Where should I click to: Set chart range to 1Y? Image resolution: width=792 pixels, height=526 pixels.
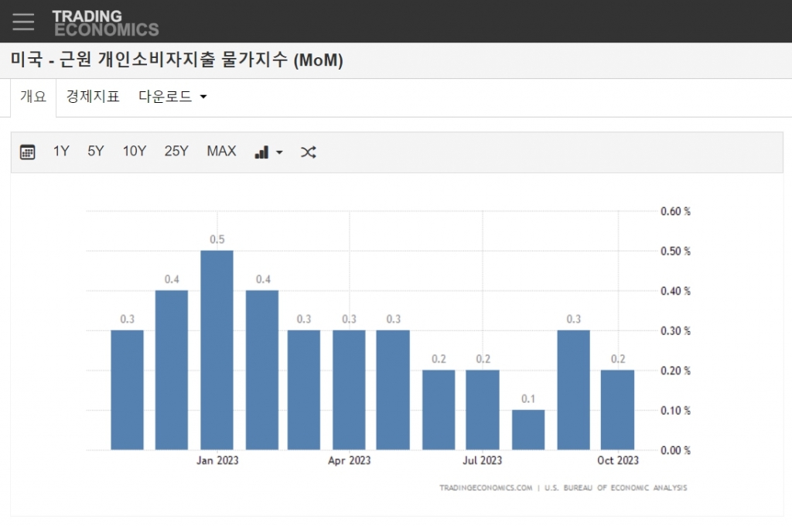click(x=61, y=152)
